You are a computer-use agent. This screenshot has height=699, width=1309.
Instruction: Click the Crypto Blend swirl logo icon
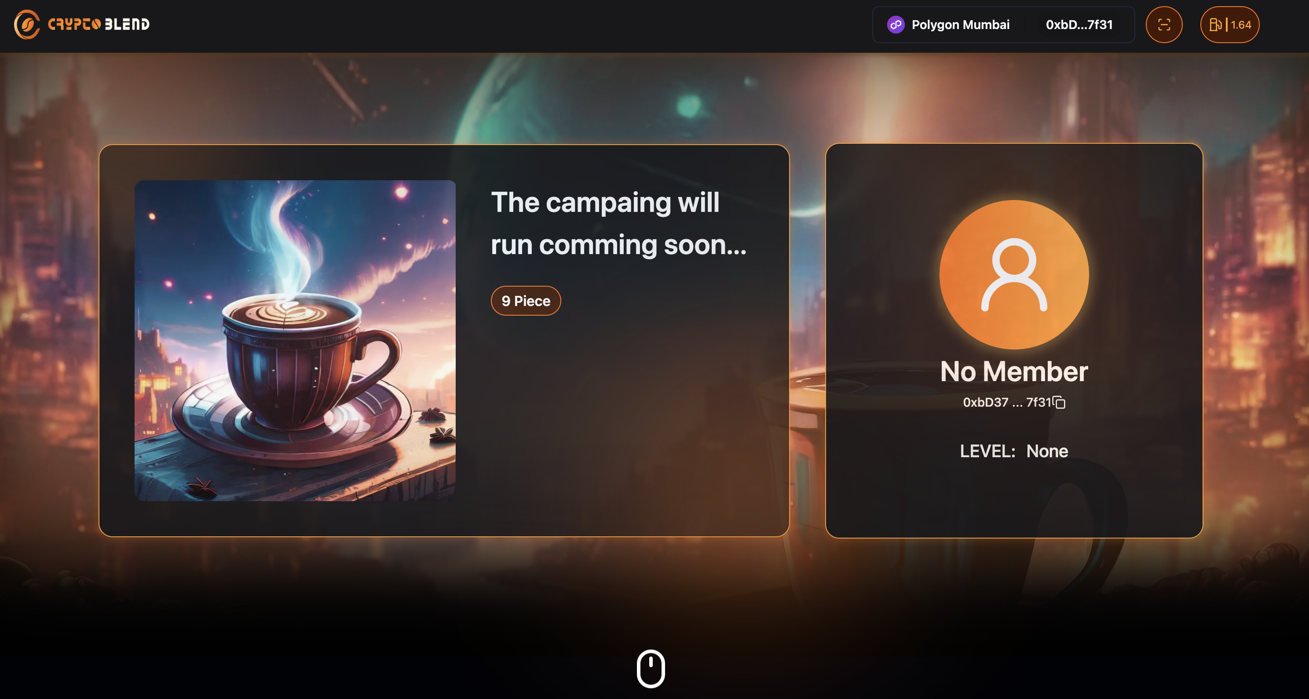click(26, 24)
